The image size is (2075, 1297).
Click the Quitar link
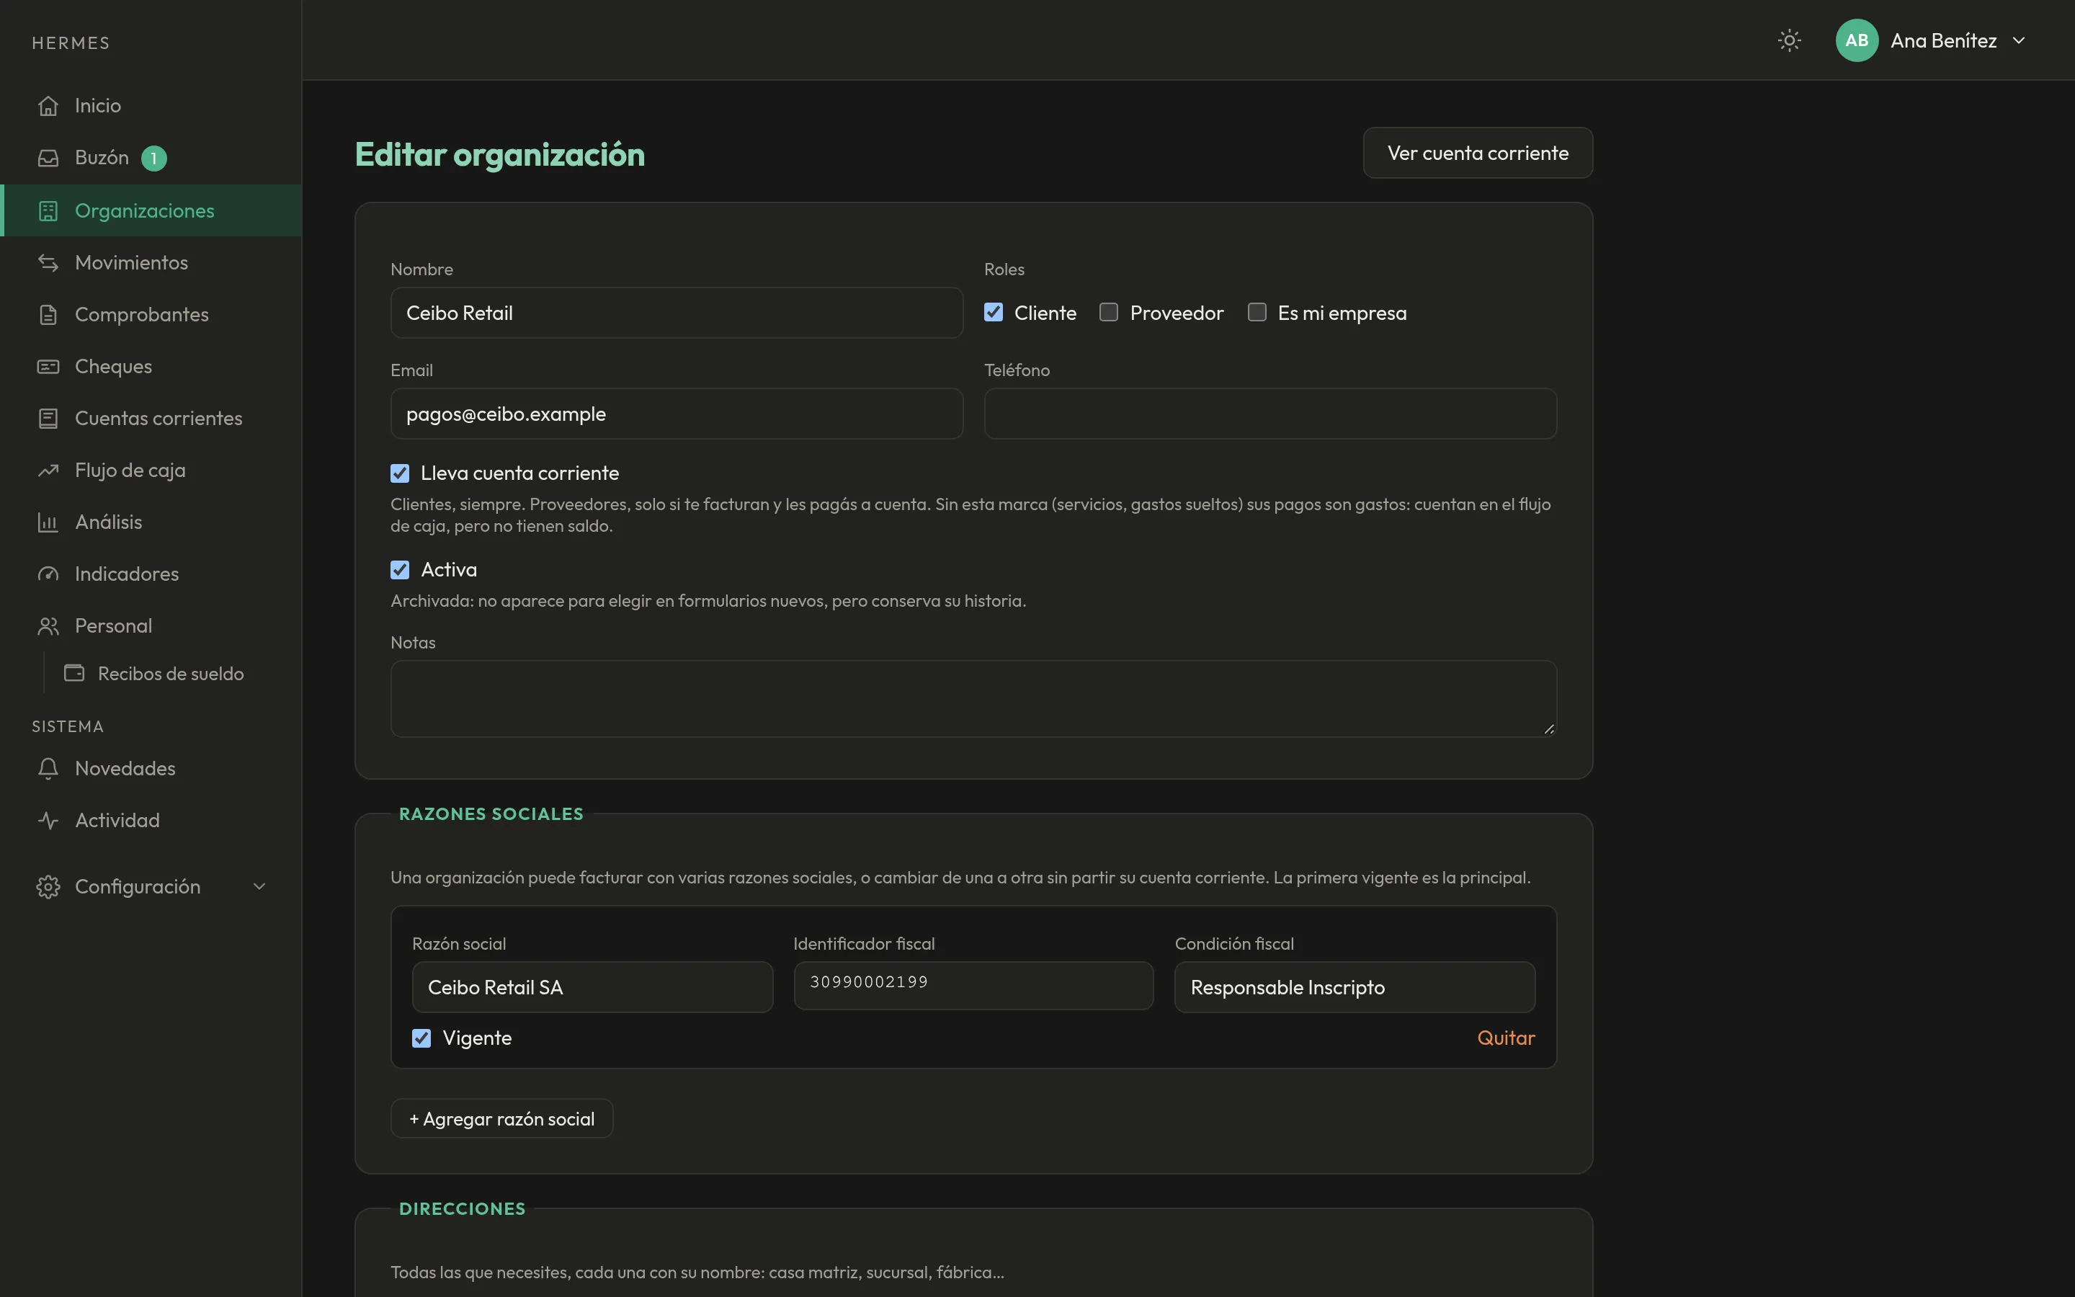click(x=1506, y=1038)
